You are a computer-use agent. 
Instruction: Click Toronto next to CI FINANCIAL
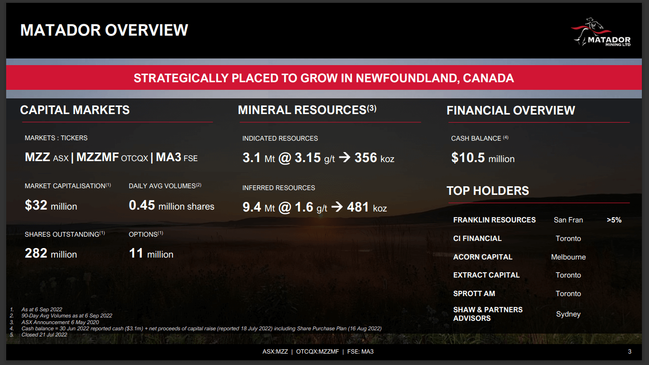[x=568, y=239]
